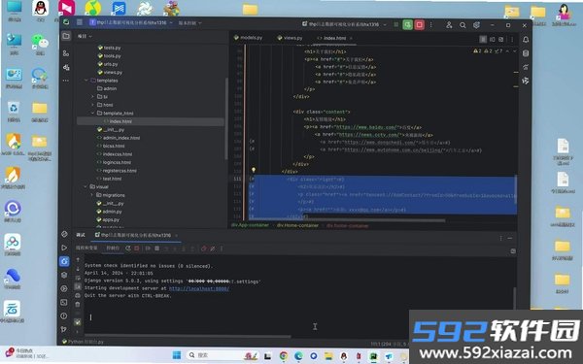Select the Threads & Variables tab in debug panel
The width and height of the screenshot is (583, 364).
[86, 248]
